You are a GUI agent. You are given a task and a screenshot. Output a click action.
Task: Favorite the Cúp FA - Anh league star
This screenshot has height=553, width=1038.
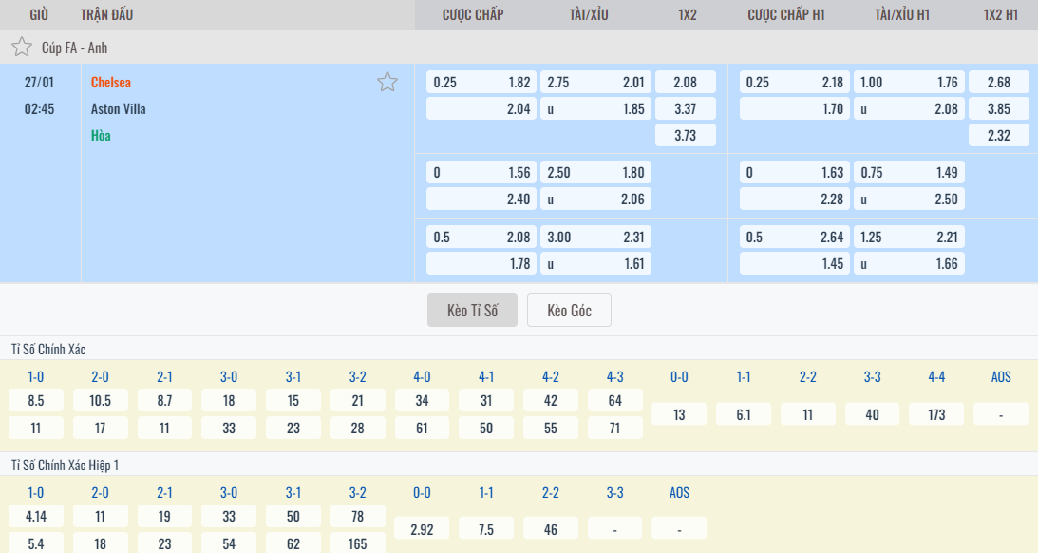coord(21,47)
